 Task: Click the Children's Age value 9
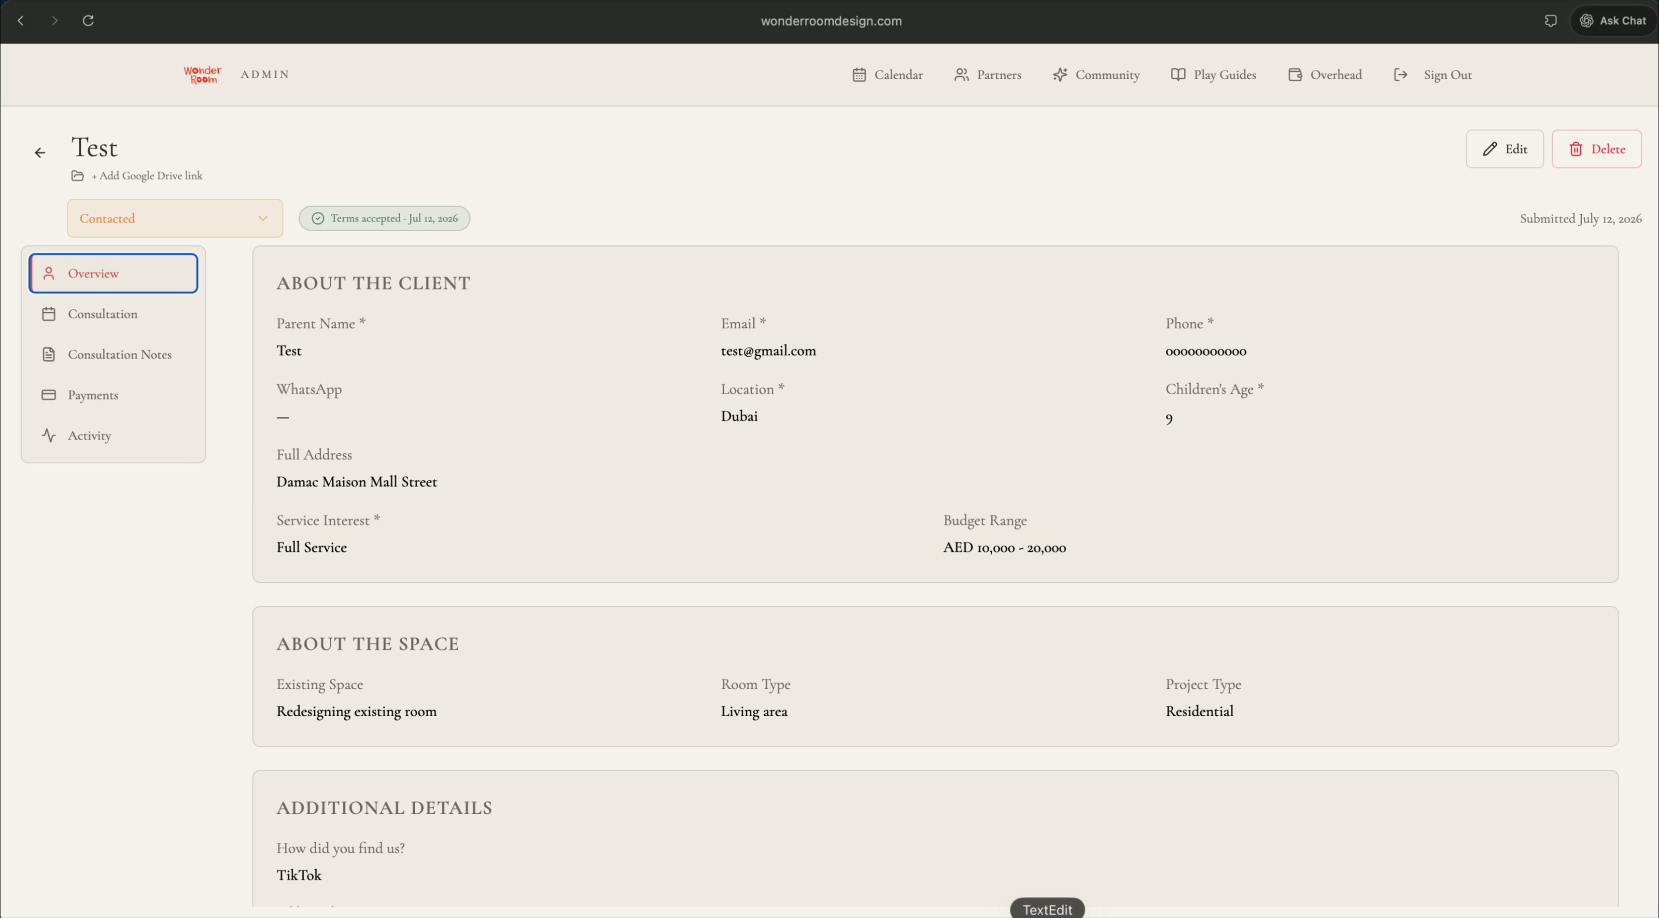1169,419
